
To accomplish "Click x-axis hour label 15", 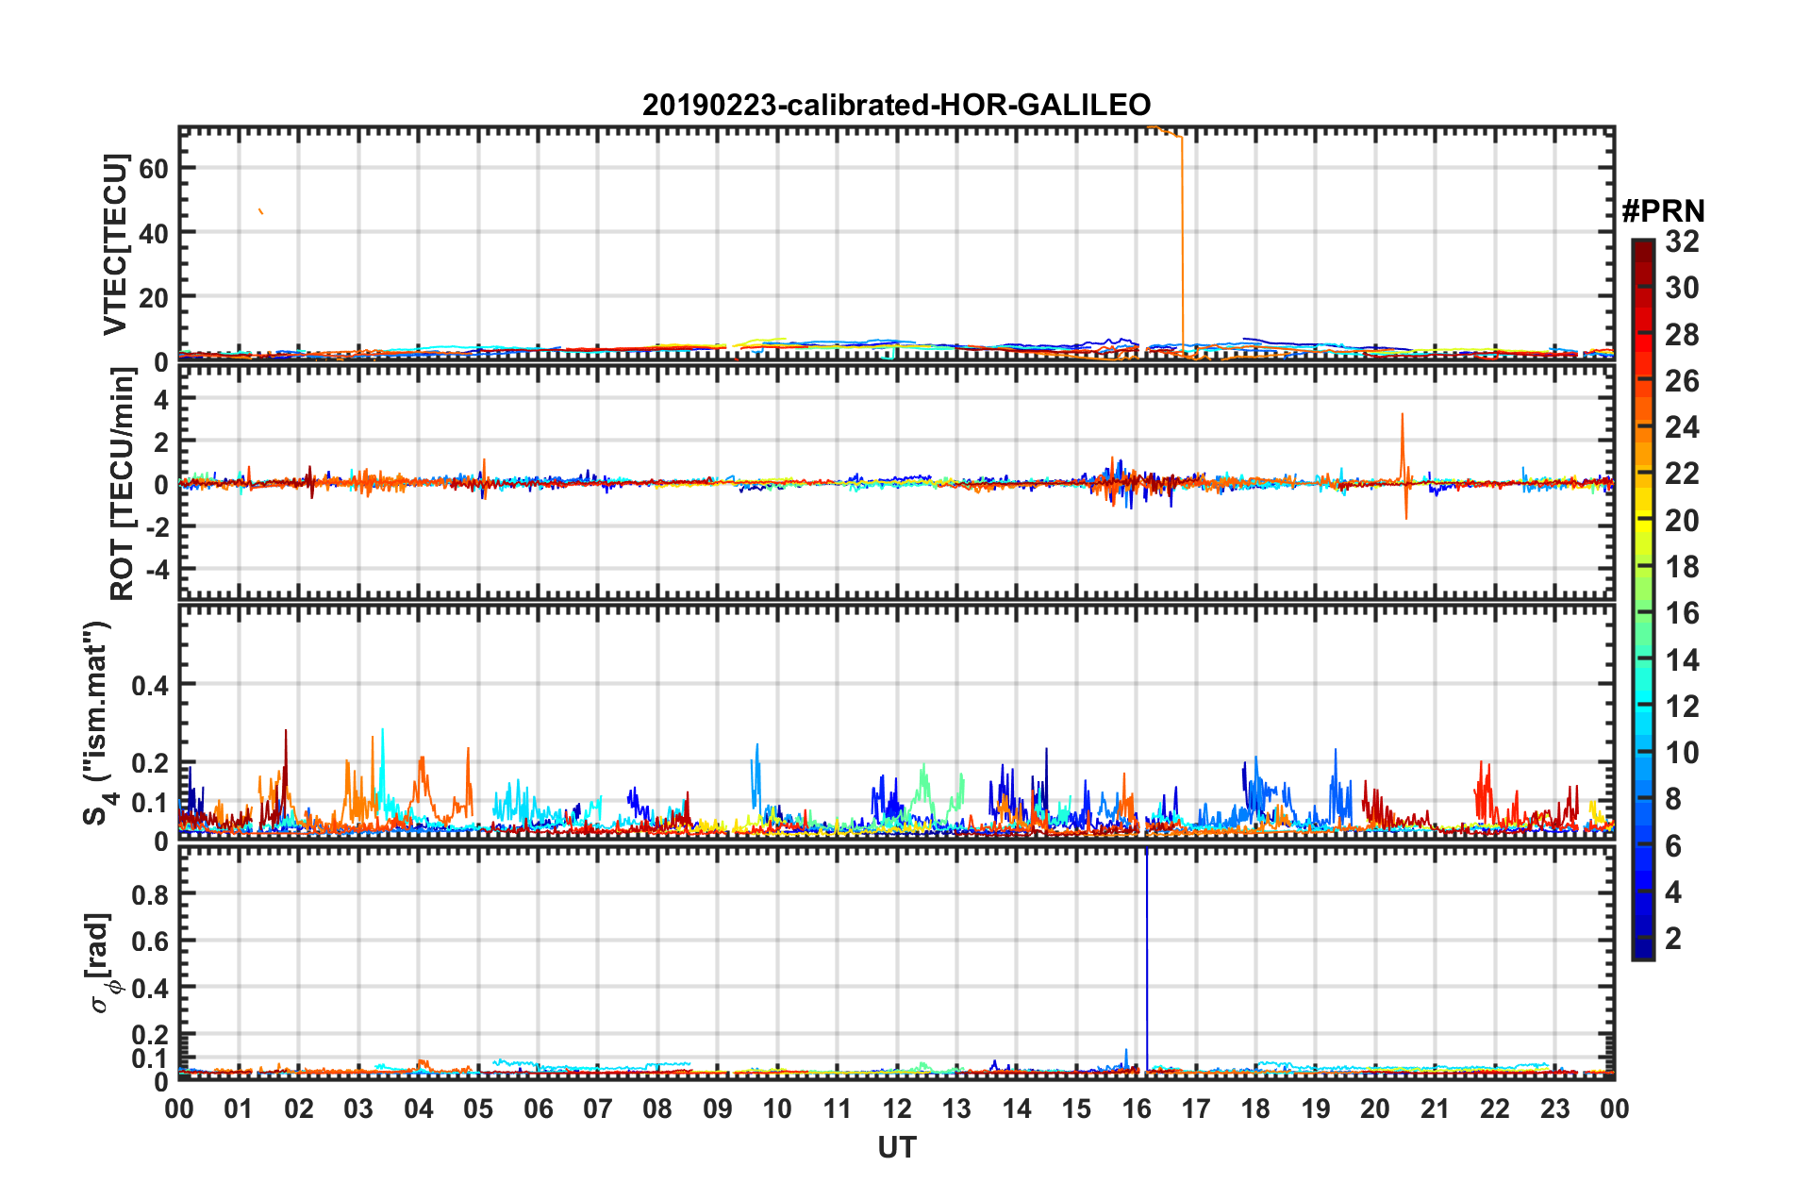I will [1076, 1109].
